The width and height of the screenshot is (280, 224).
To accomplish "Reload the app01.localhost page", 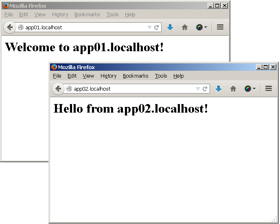I will (156, 27).
